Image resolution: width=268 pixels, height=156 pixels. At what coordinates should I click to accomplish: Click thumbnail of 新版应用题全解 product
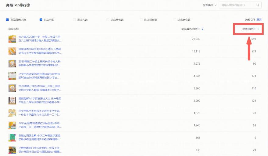pyautogui.click(x=12, y=137)
